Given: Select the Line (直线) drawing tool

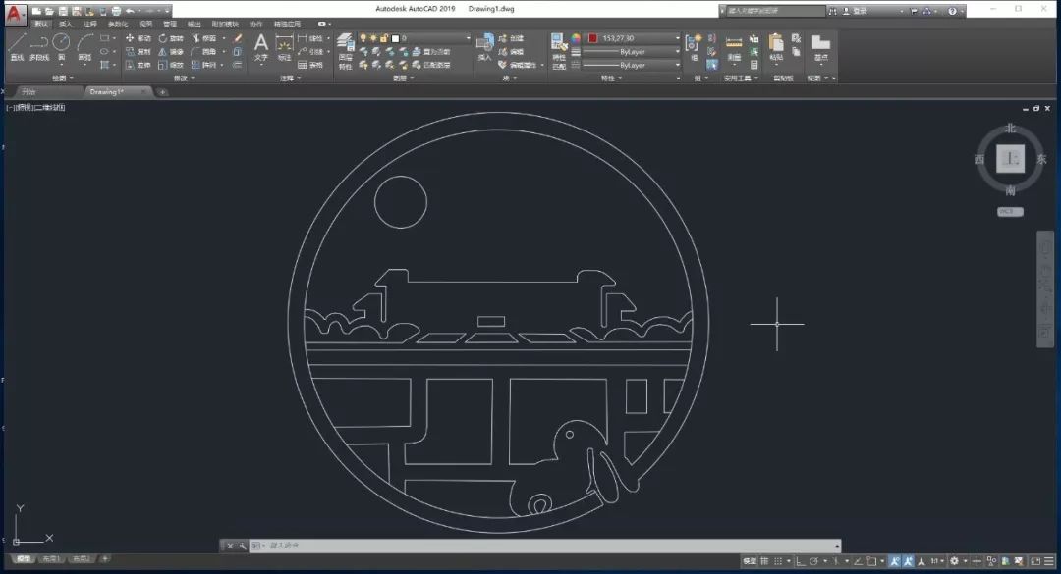Looking at the screenshot, I should click(17, 45).
